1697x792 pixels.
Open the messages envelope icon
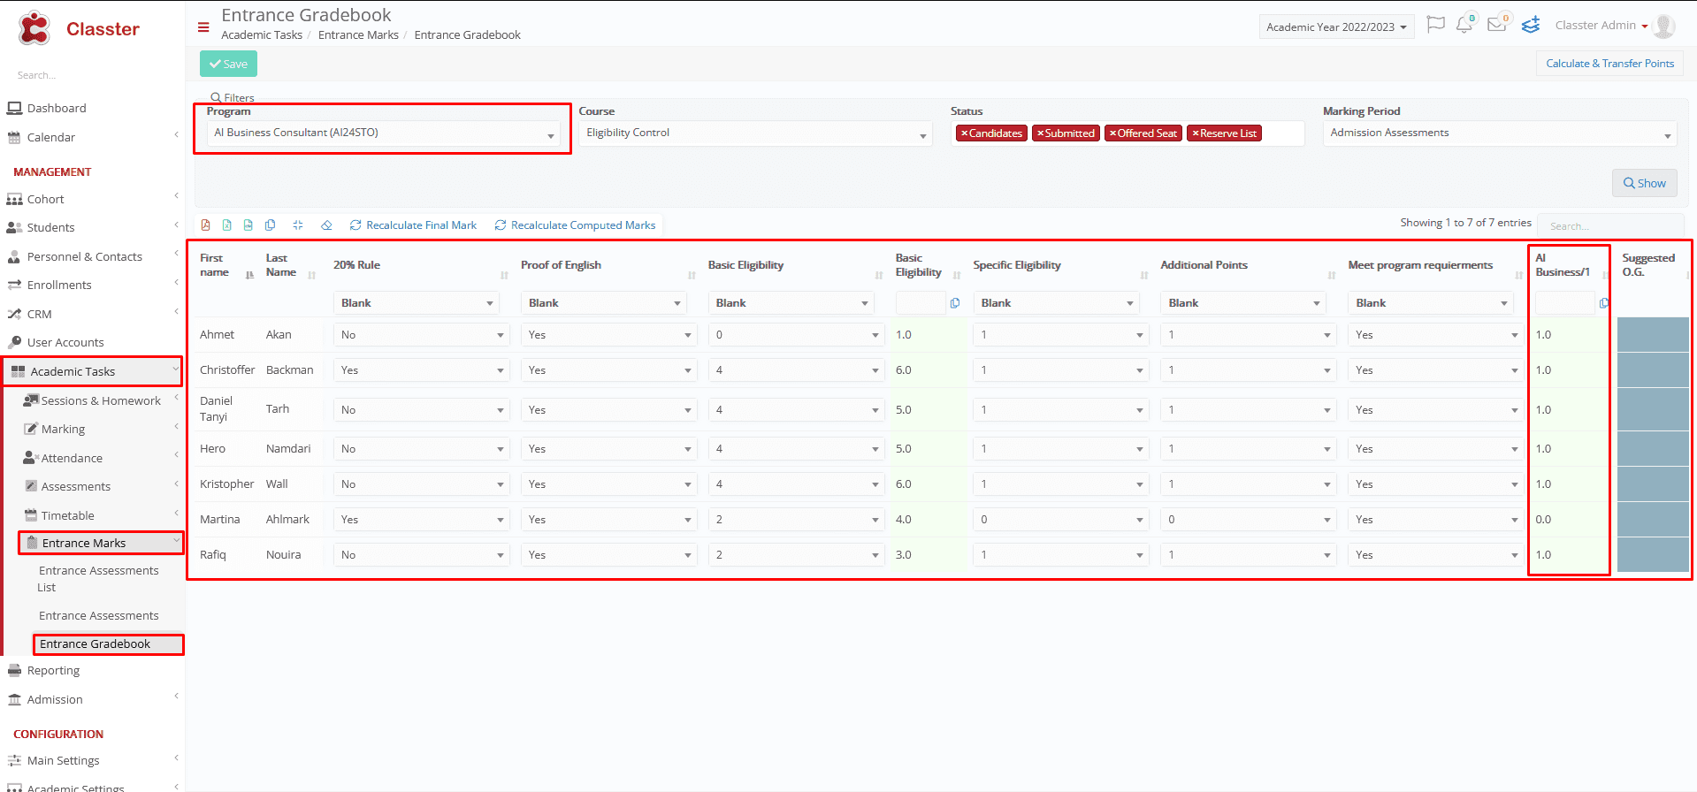pyautogui.click(x=1497, y=25)
